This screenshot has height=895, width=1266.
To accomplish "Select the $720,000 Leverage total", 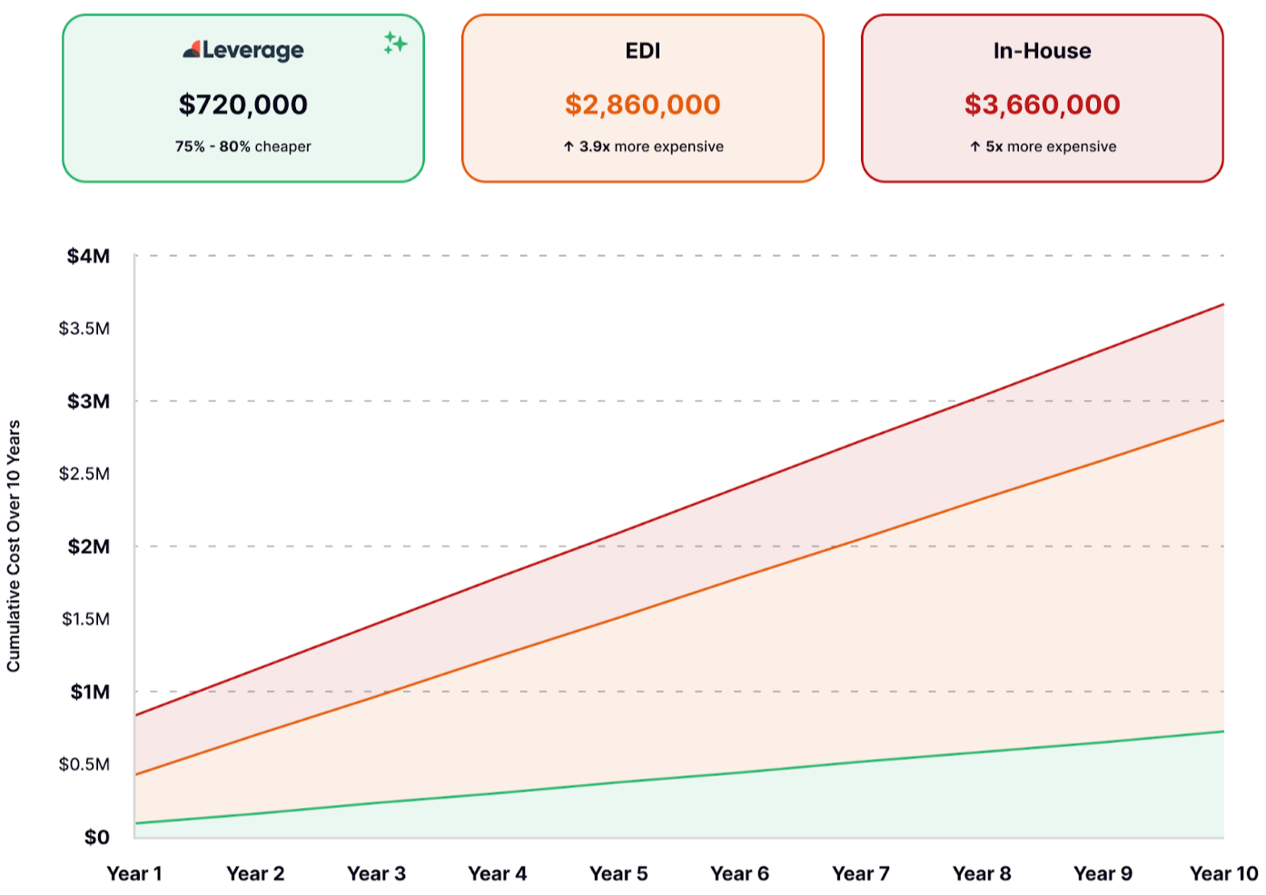I will pyautogui.click(x=243, y=104).
